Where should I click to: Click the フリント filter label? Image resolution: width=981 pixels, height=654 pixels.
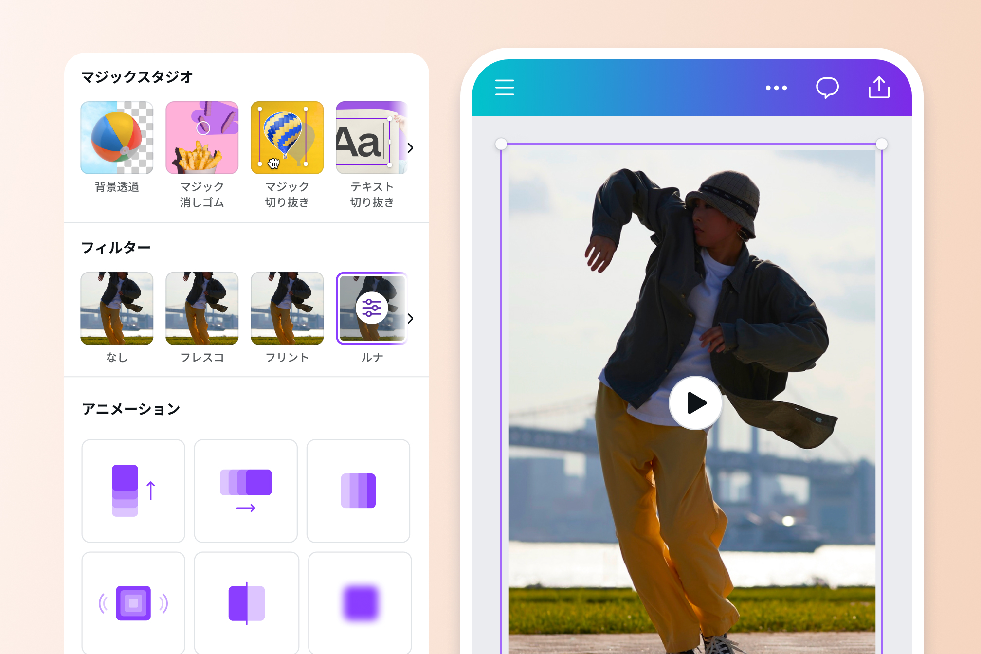point(287,358)
